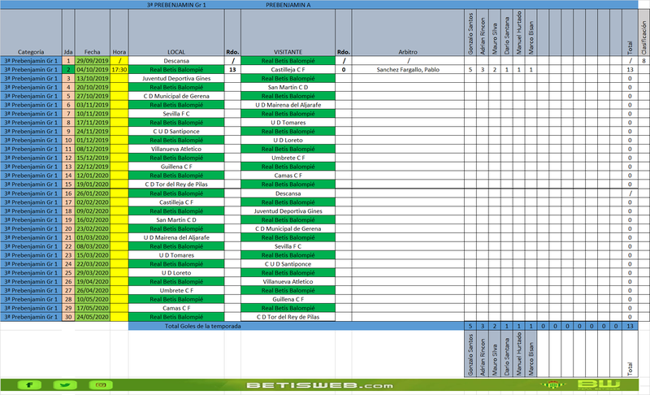Select 'Castilleja C F' in the 02/02/2020 row
Viewport: 650px width, 395px height.
tap(176, 202)
